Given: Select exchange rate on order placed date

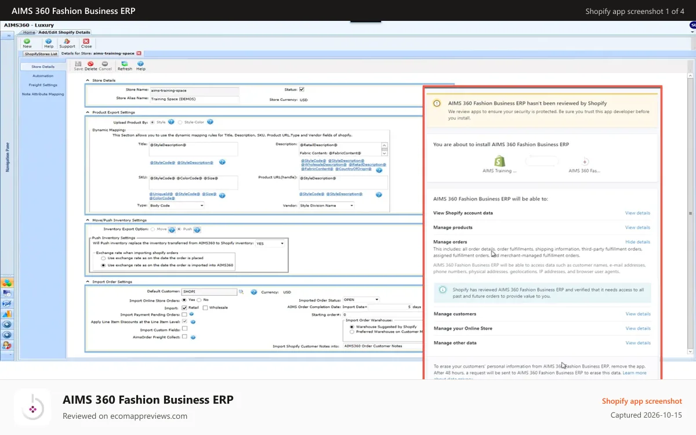Looking at the screenshot, I should pyautogui.click(x=104, y=258).
